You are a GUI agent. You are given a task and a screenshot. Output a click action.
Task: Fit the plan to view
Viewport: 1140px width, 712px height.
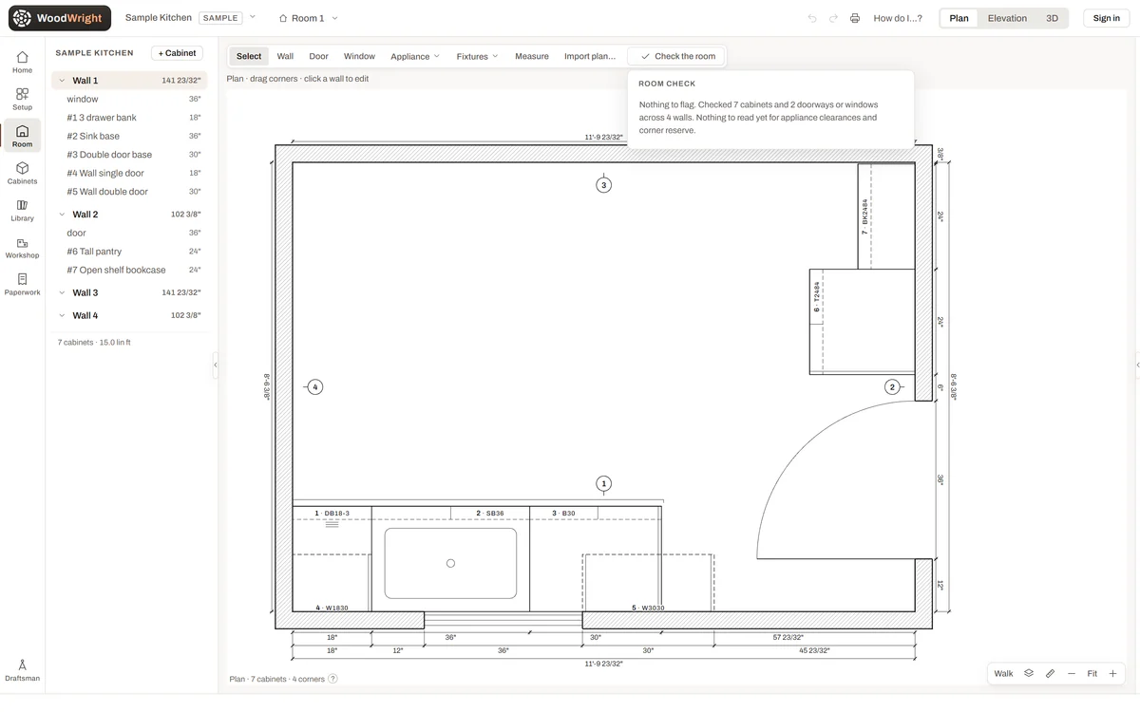click(1092, 673)
